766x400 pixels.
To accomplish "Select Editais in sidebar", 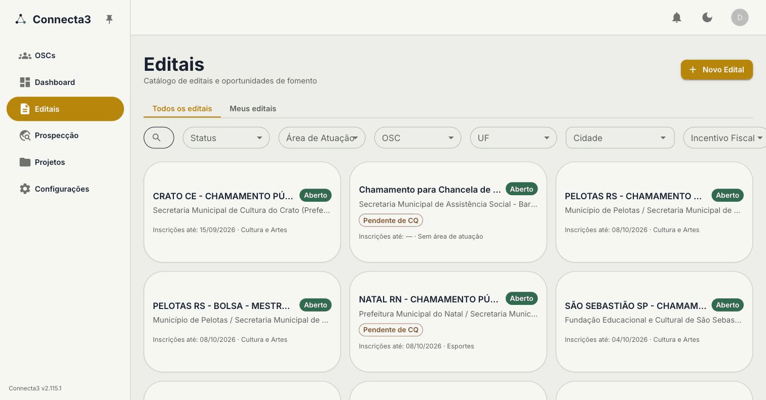I will point(65,109).
